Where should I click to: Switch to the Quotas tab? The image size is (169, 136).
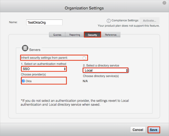(57, 35)
